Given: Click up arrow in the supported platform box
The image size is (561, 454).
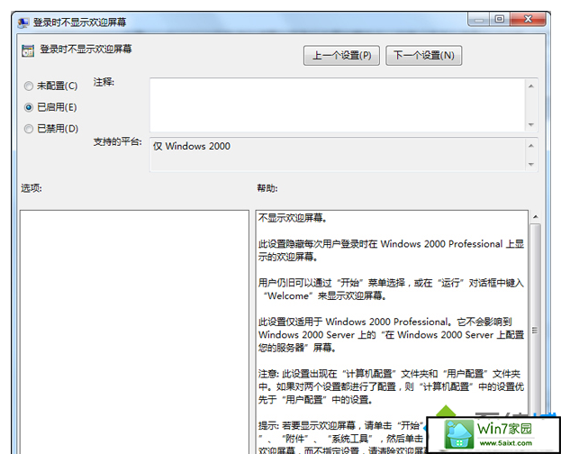Looking at the screenshot, I should click(x=531, y=145).
